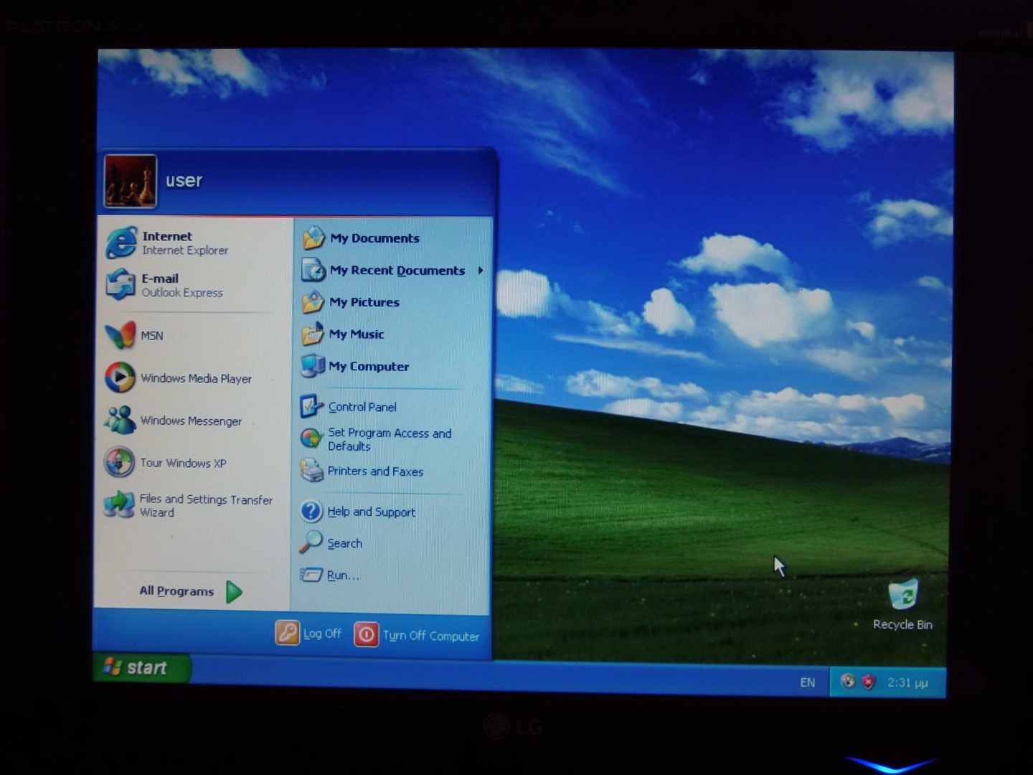Click My Music text label
The width and height of the screenshot is (1033, 775).
[x=357, y=334]
